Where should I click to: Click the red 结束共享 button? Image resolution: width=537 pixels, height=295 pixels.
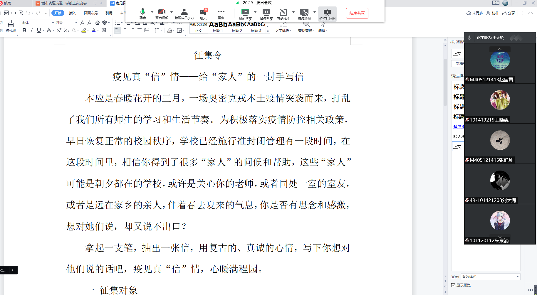357,13
